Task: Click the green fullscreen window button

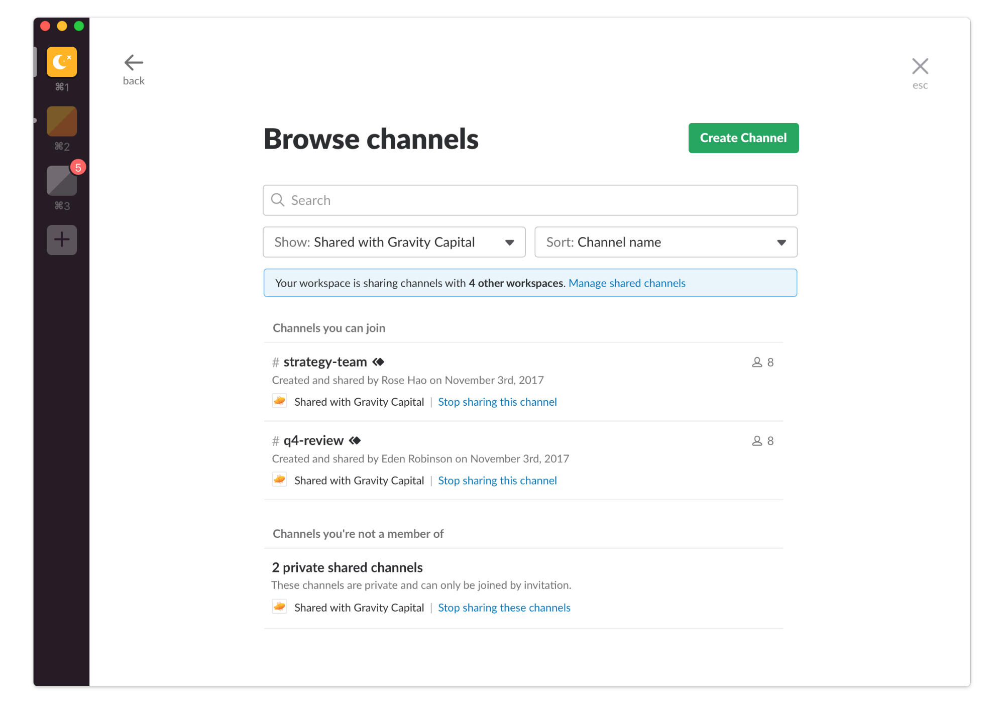Action: tap(79, 26)
